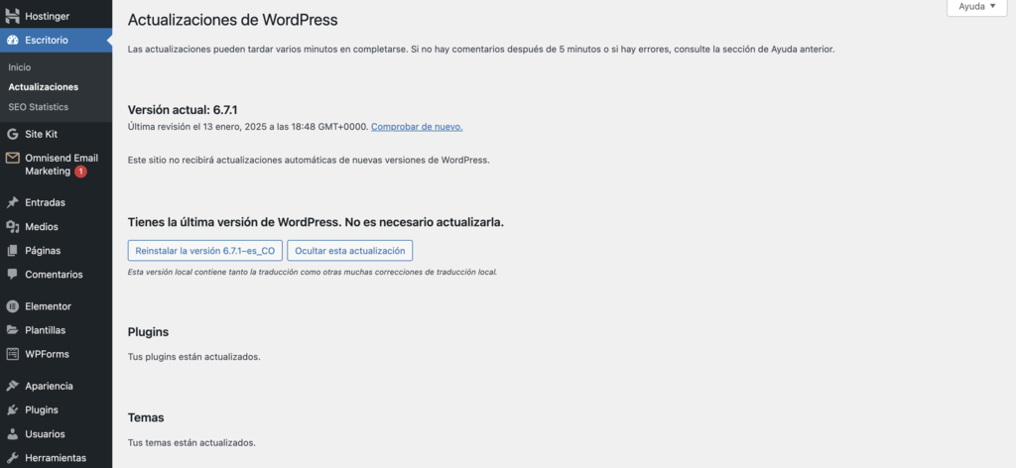Open the Herramientas menu
Viewport: 1016px width, 468px height.
[x=56, y=458]
